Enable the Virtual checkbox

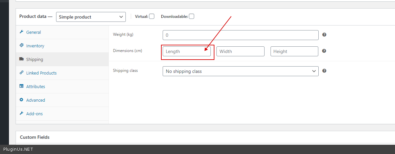tap(152, 16)
